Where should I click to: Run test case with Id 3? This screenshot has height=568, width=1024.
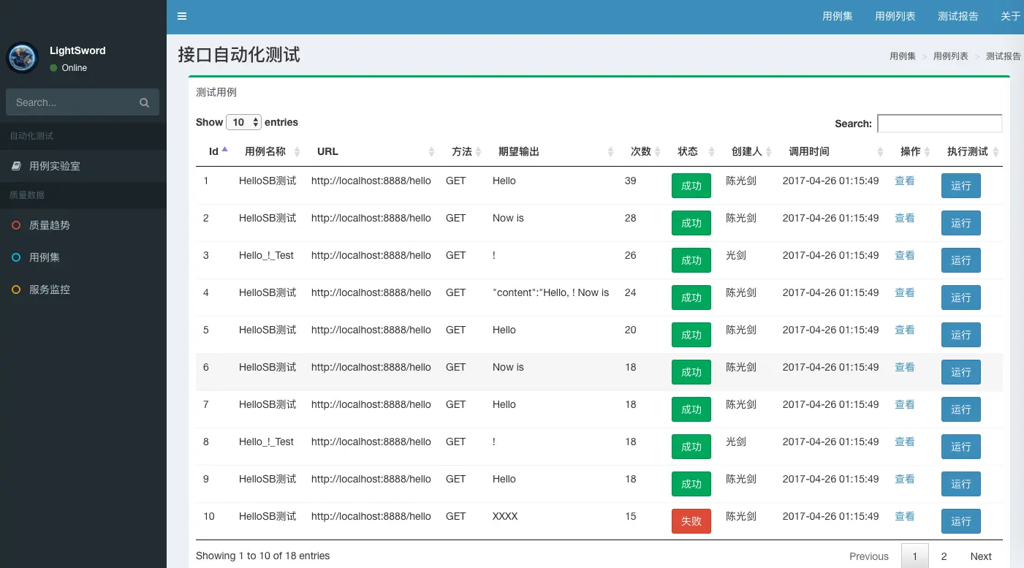(x=961, y=260)
